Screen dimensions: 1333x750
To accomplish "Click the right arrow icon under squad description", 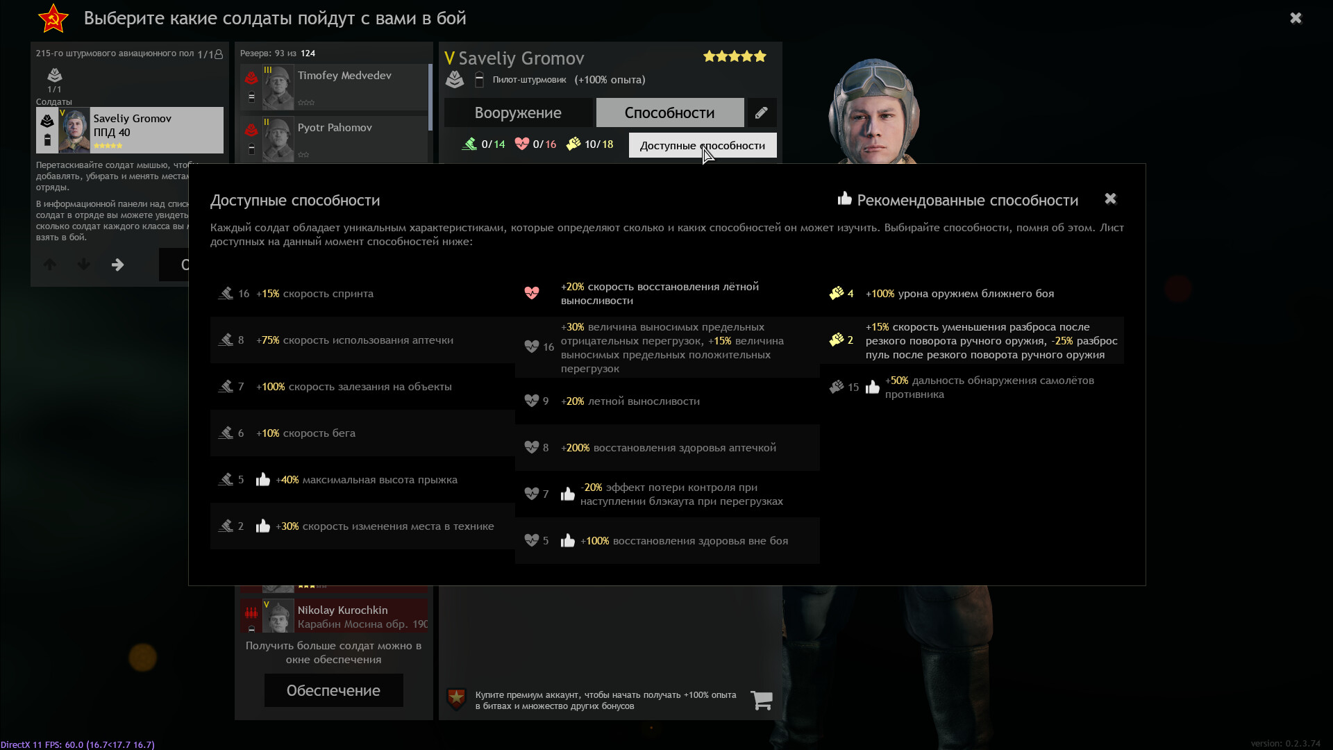I will [x=117, y=265].
